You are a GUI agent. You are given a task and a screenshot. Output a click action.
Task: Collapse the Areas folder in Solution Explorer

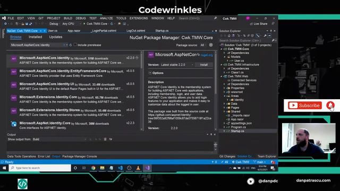pos(225,95)
